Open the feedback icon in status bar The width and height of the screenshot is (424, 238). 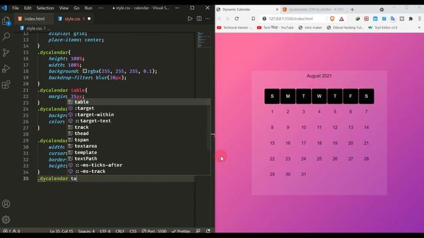pyautogui.click(x=198, y=231)
